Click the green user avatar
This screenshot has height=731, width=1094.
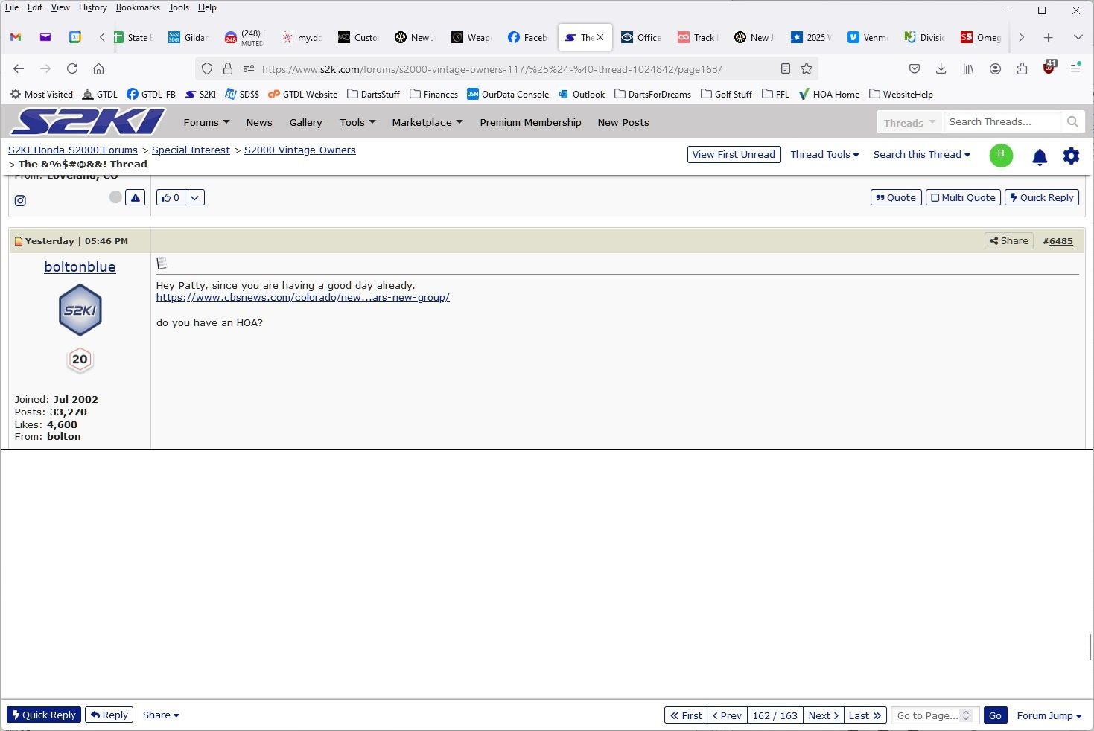tap(1001, 155)
